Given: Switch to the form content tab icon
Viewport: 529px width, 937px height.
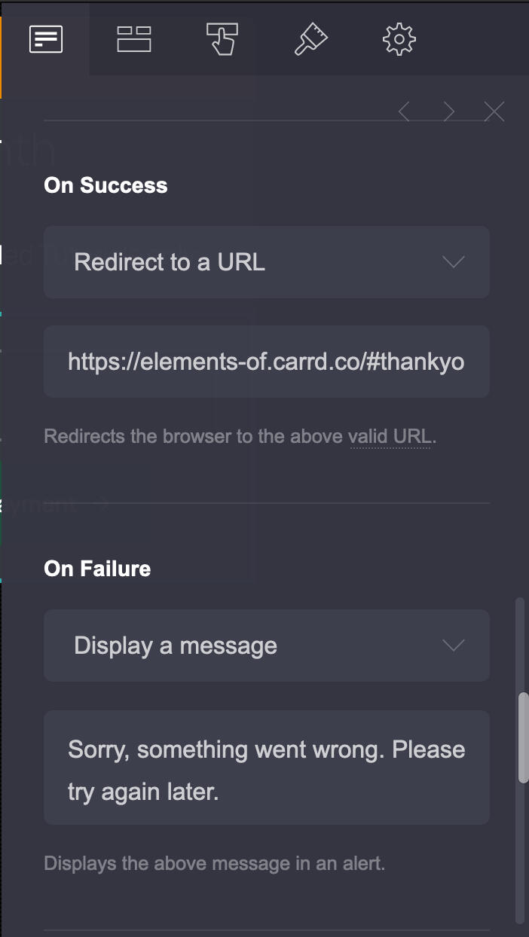Looking at the screenshot, I should (x=45, y=38).
